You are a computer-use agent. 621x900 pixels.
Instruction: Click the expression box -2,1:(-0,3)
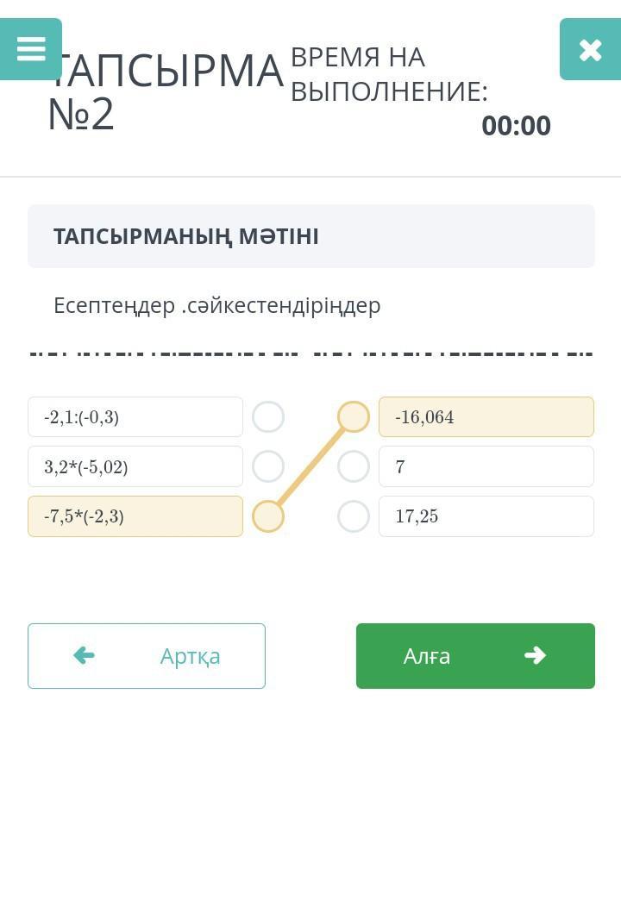(135, 417)
